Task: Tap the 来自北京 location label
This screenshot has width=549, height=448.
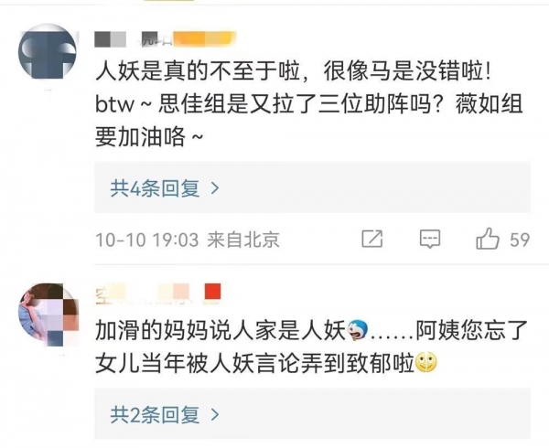Action: [243, 240]
